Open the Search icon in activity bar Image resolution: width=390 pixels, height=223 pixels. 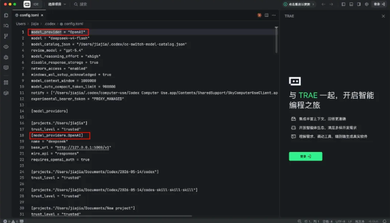coord(6,26)
